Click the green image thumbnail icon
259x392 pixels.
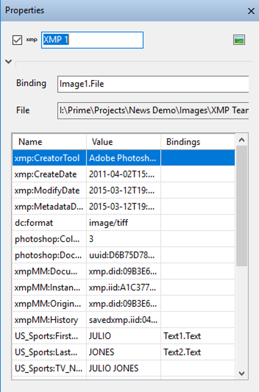click(x=239, y=40)
